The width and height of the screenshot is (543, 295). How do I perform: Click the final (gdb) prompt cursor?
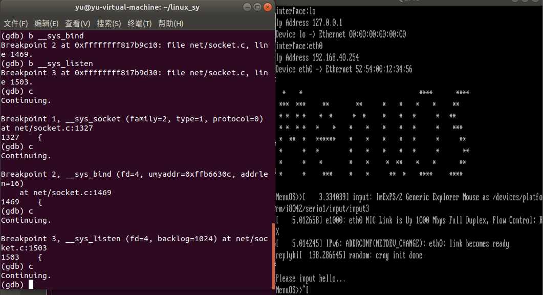(31, 285)
